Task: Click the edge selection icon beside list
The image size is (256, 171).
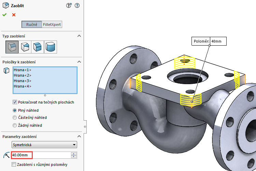Action: [6, 71]
